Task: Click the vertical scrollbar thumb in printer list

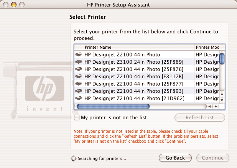Action: click(x=222, y=59)
